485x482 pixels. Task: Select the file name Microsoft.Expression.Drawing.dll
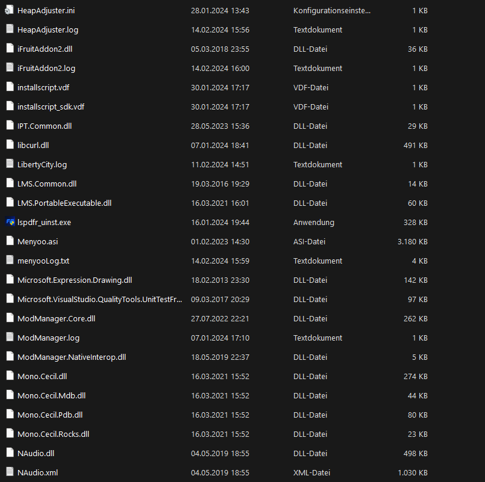(75, 280)
